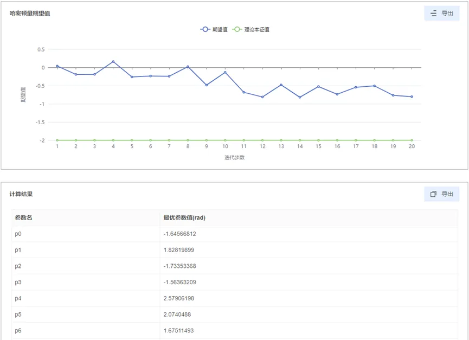Screen dimensions: 469x340
Task: Click the 迭代步数 x-axis label
Action: tap(234, 158)
